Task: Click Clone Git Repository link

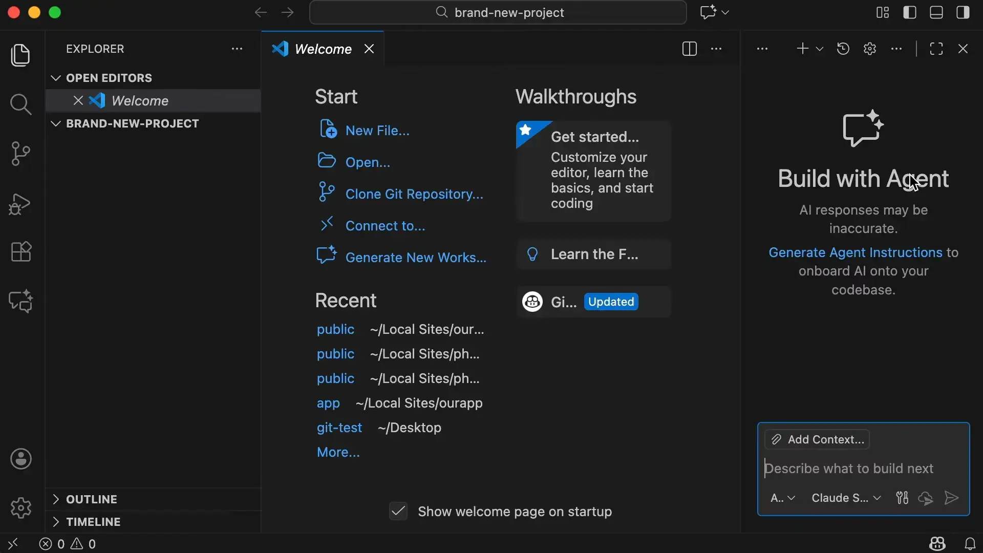Action: click(x=414, y=195)
